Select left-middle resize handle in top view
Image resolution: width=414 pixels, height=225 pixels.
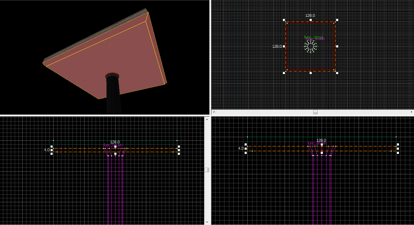coord(284,46)
